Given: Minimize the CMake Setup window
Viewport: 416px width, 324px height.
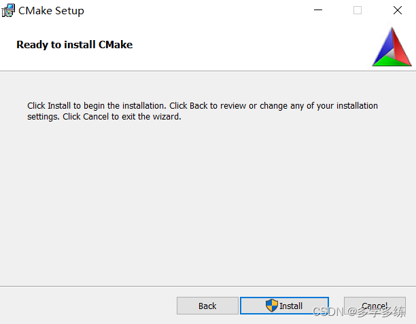Looking at the screenshot, I should pos(318,10).
